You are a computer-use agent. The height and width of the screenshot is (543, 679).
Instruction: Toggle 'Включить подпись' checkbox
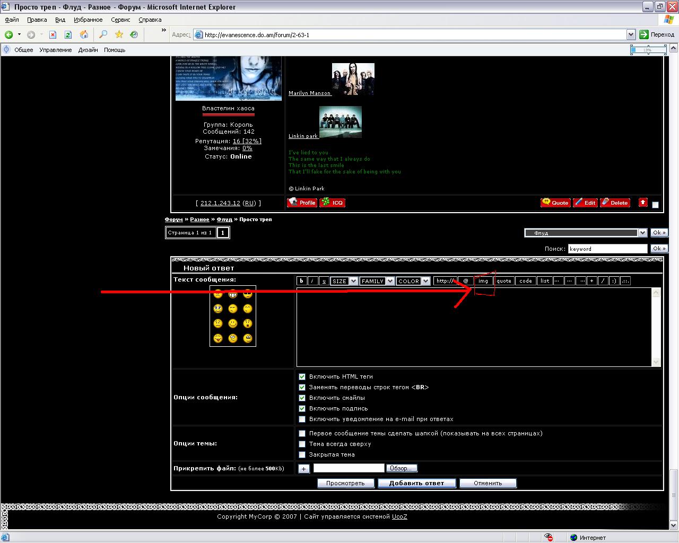coord(302,408)
